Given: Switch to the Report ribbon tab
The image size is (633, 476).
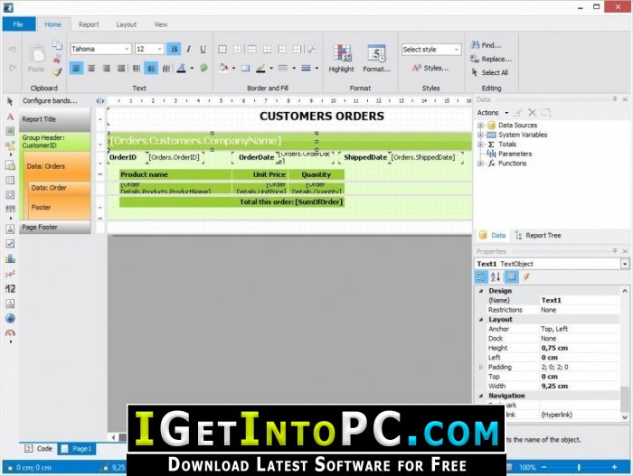Looking at the screenshot, I should click(89, 24).
